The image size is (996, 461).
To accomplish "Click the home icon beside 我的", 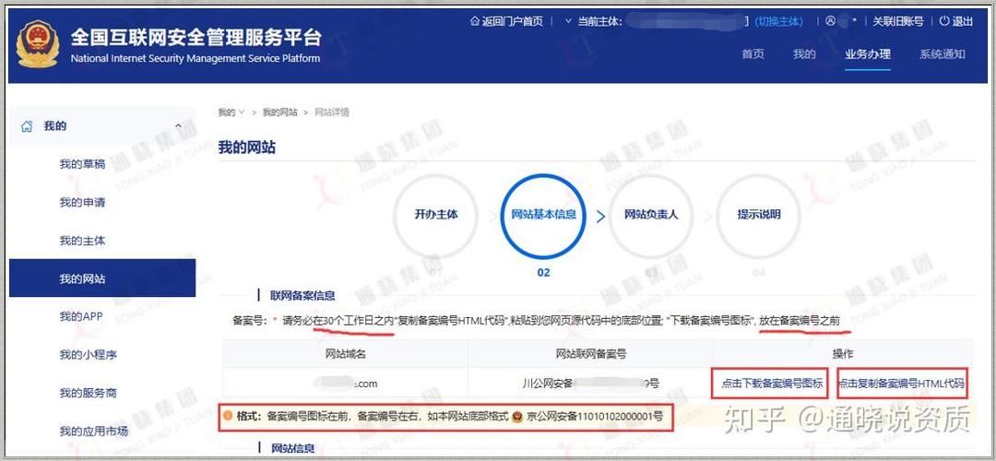I will 27,126.
